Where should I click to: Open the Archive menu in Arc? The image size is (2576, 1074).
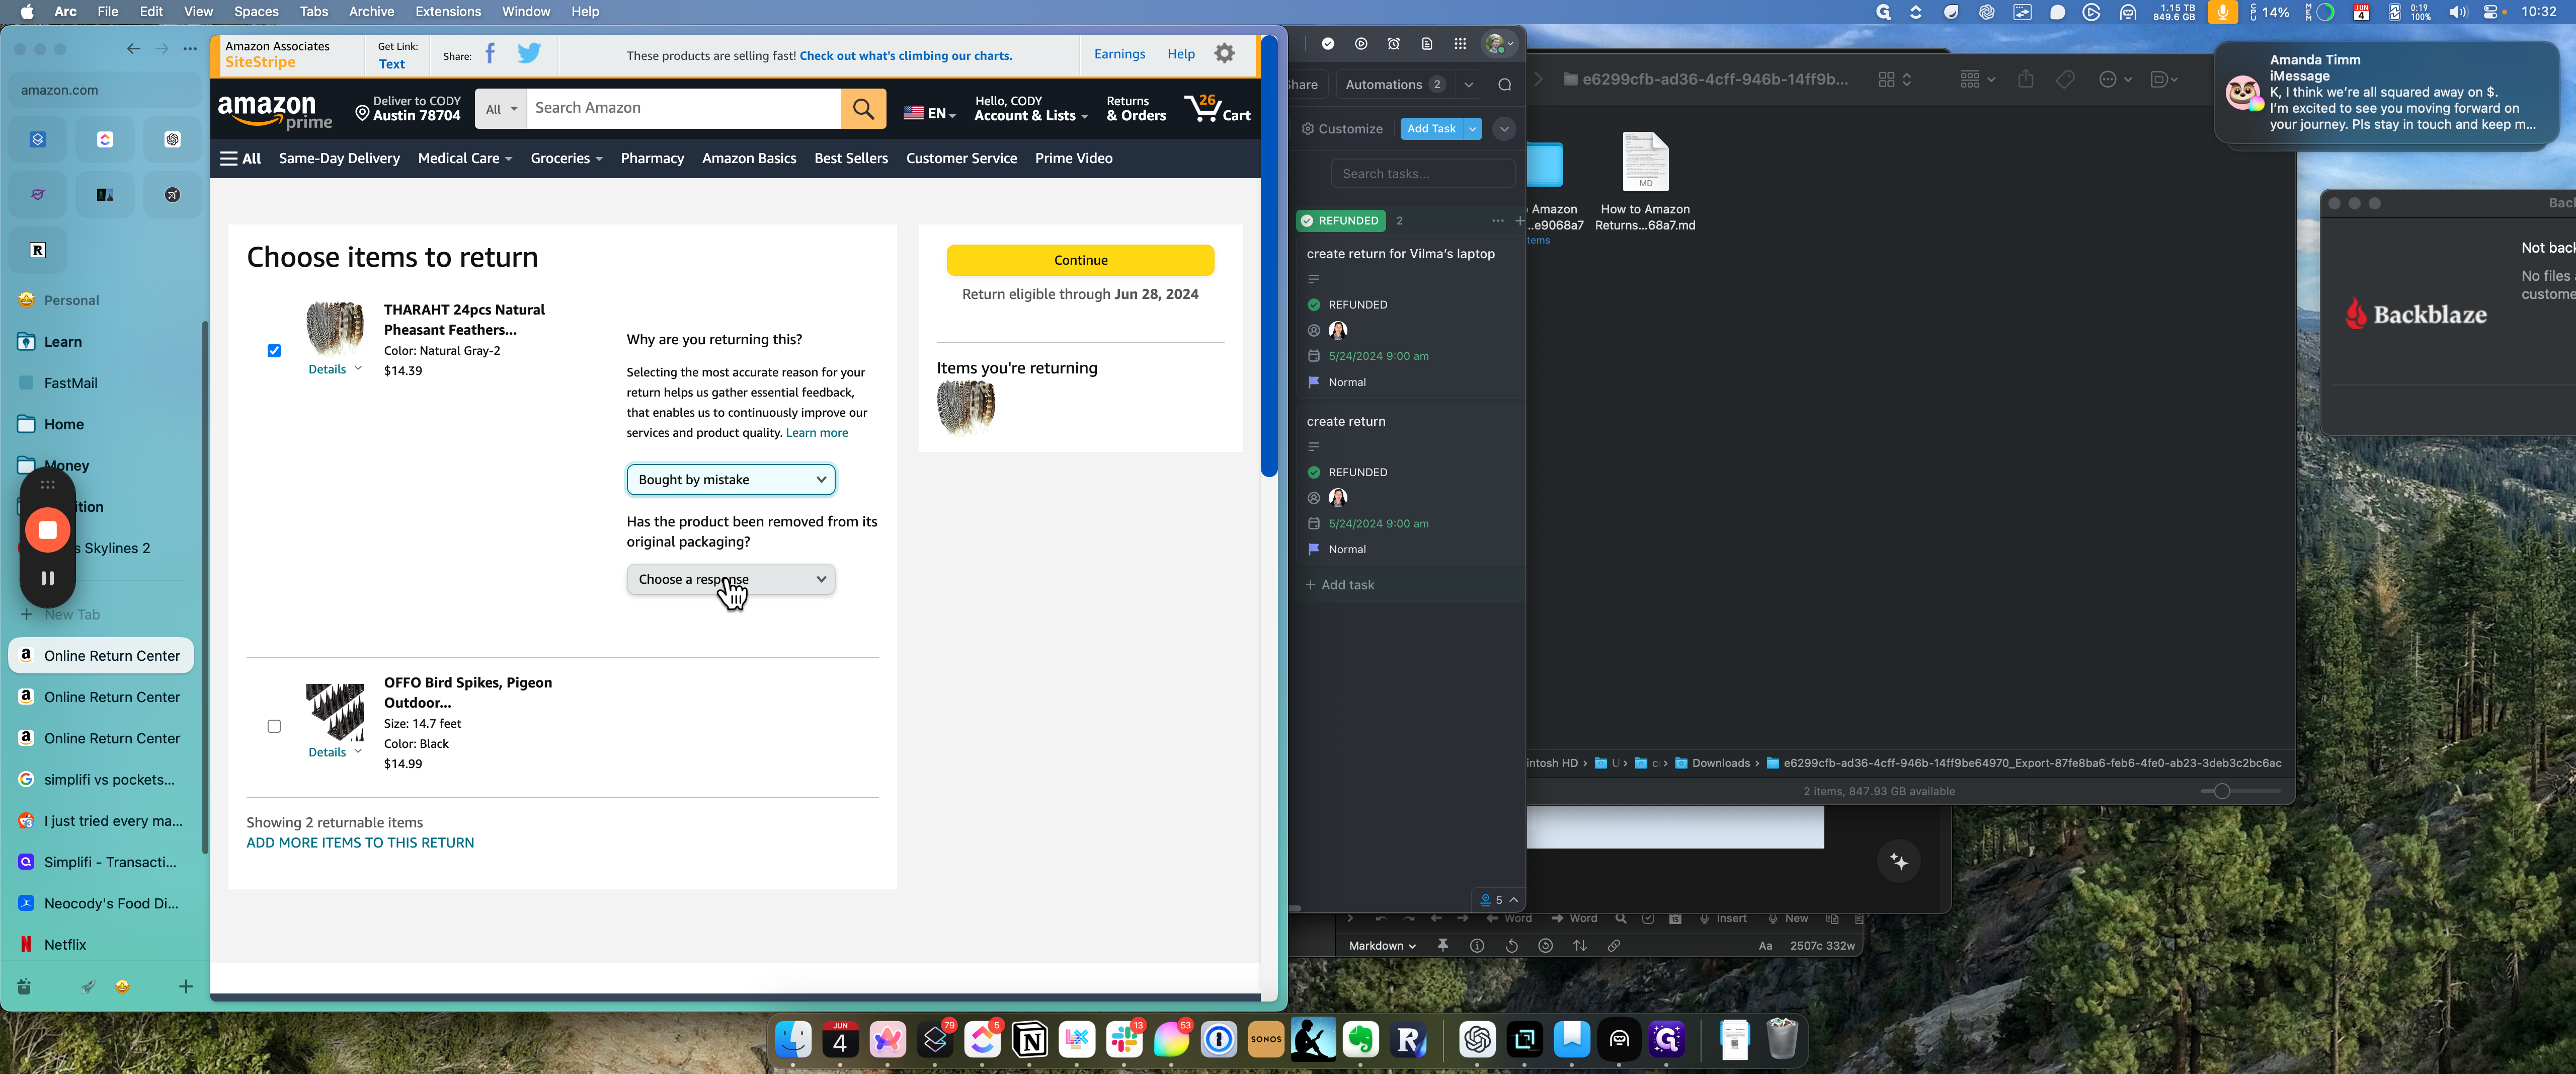[x=371, y=11]
